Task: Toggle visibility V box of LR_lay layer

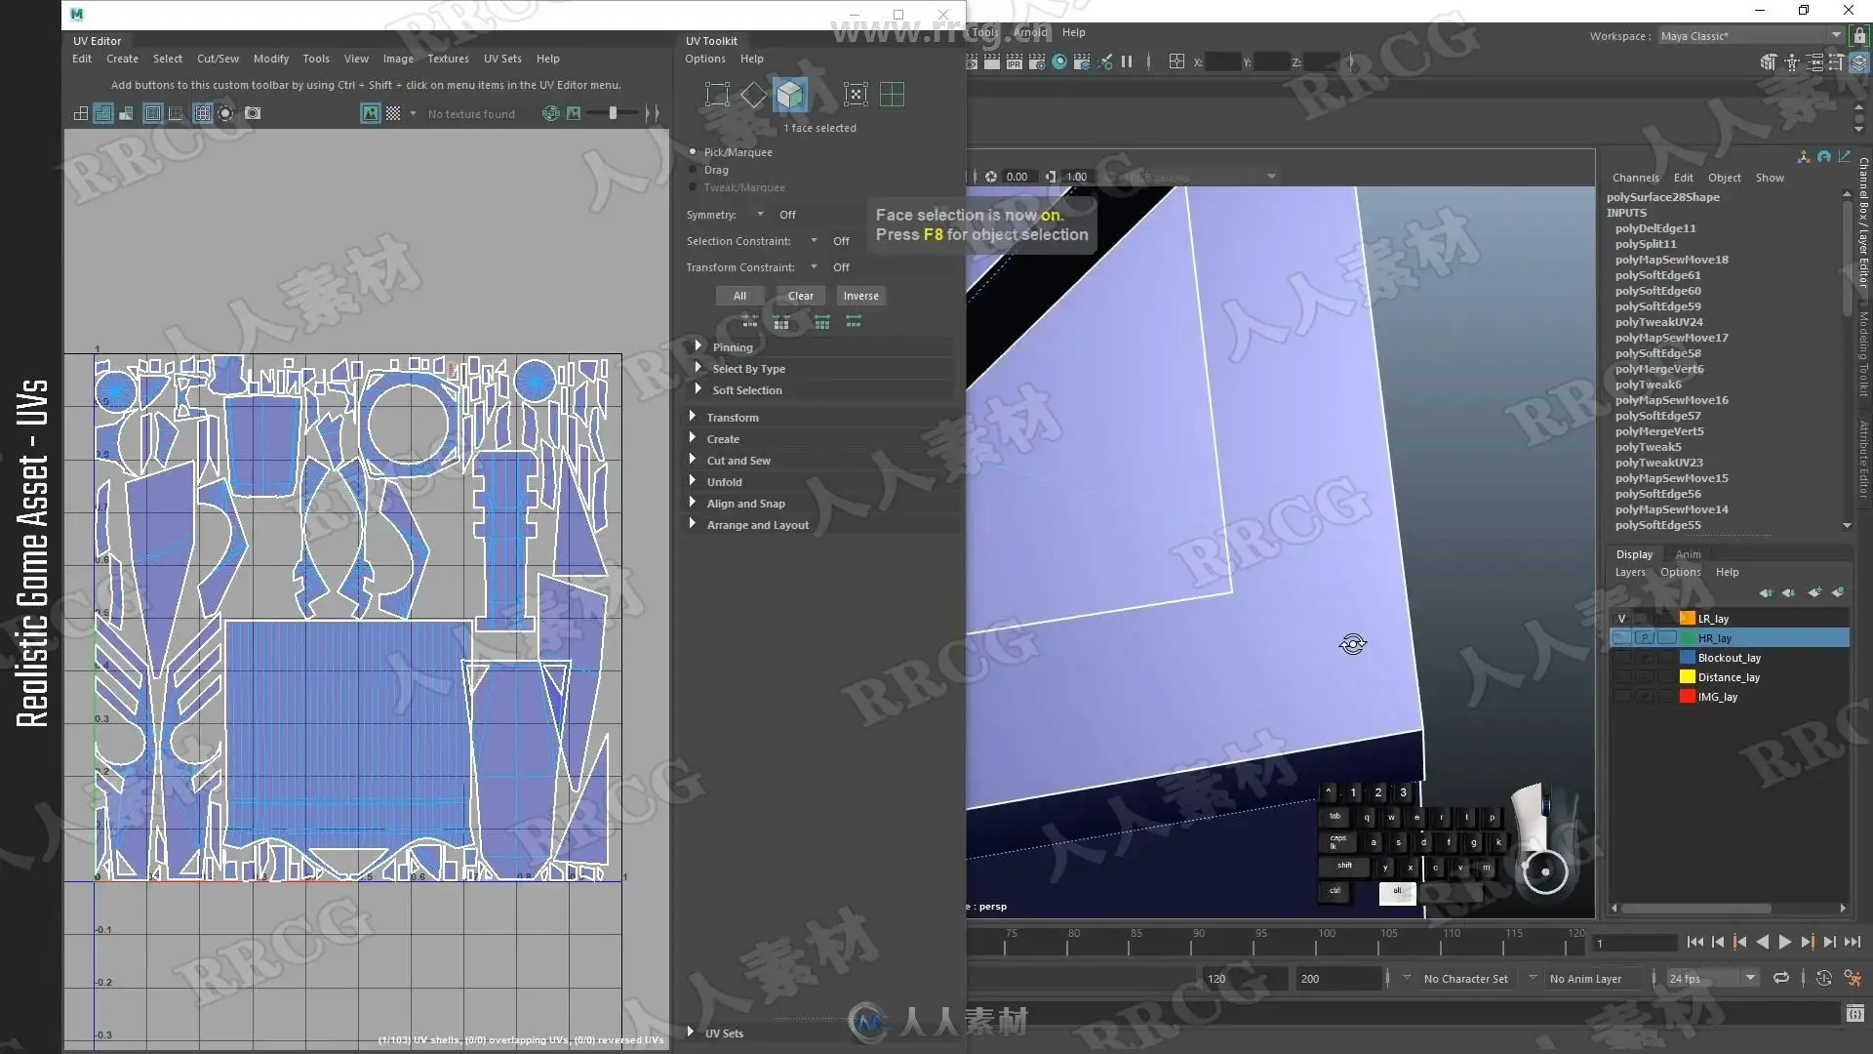Action: point(1622,619)
